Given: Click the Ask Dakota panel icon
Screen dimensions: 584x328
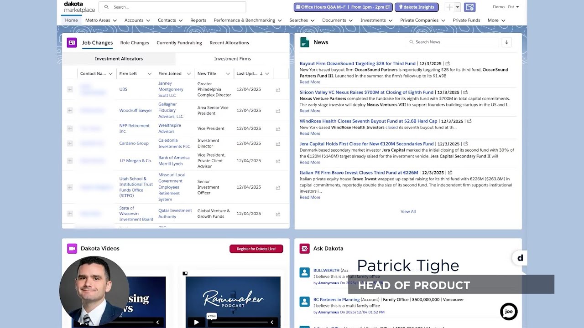Looking at the screenshot, I should 304,248.
